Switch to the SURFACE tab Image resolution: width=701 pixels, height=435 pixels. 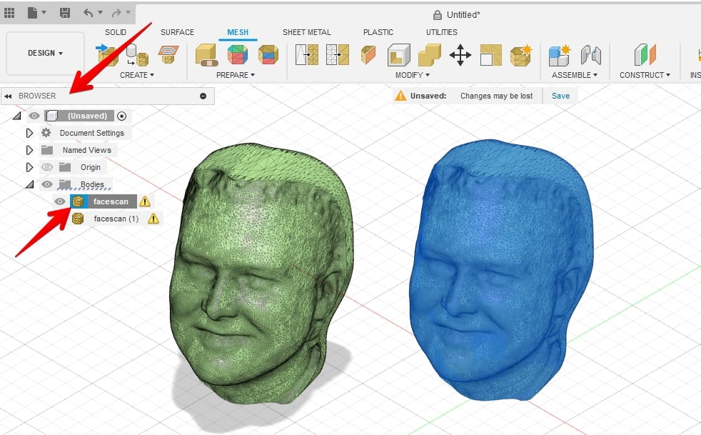[x=177, y=32]
